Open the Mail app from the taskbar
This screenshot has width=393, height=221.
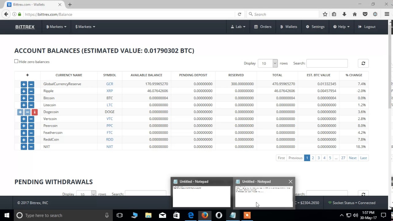(x=162, y=215)
